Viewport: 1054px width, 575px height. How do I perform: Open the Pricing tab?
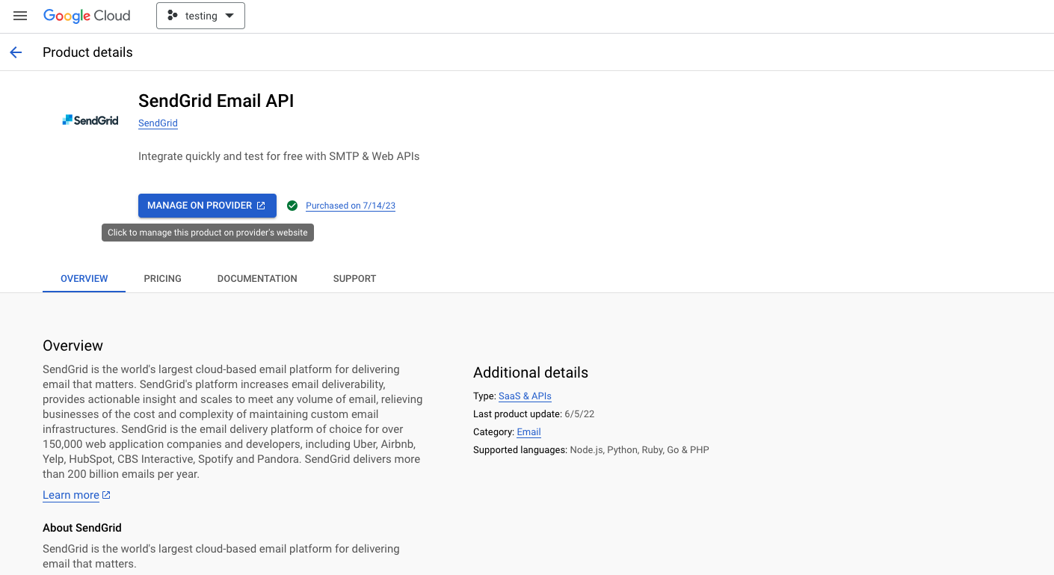tap(163, 278)
